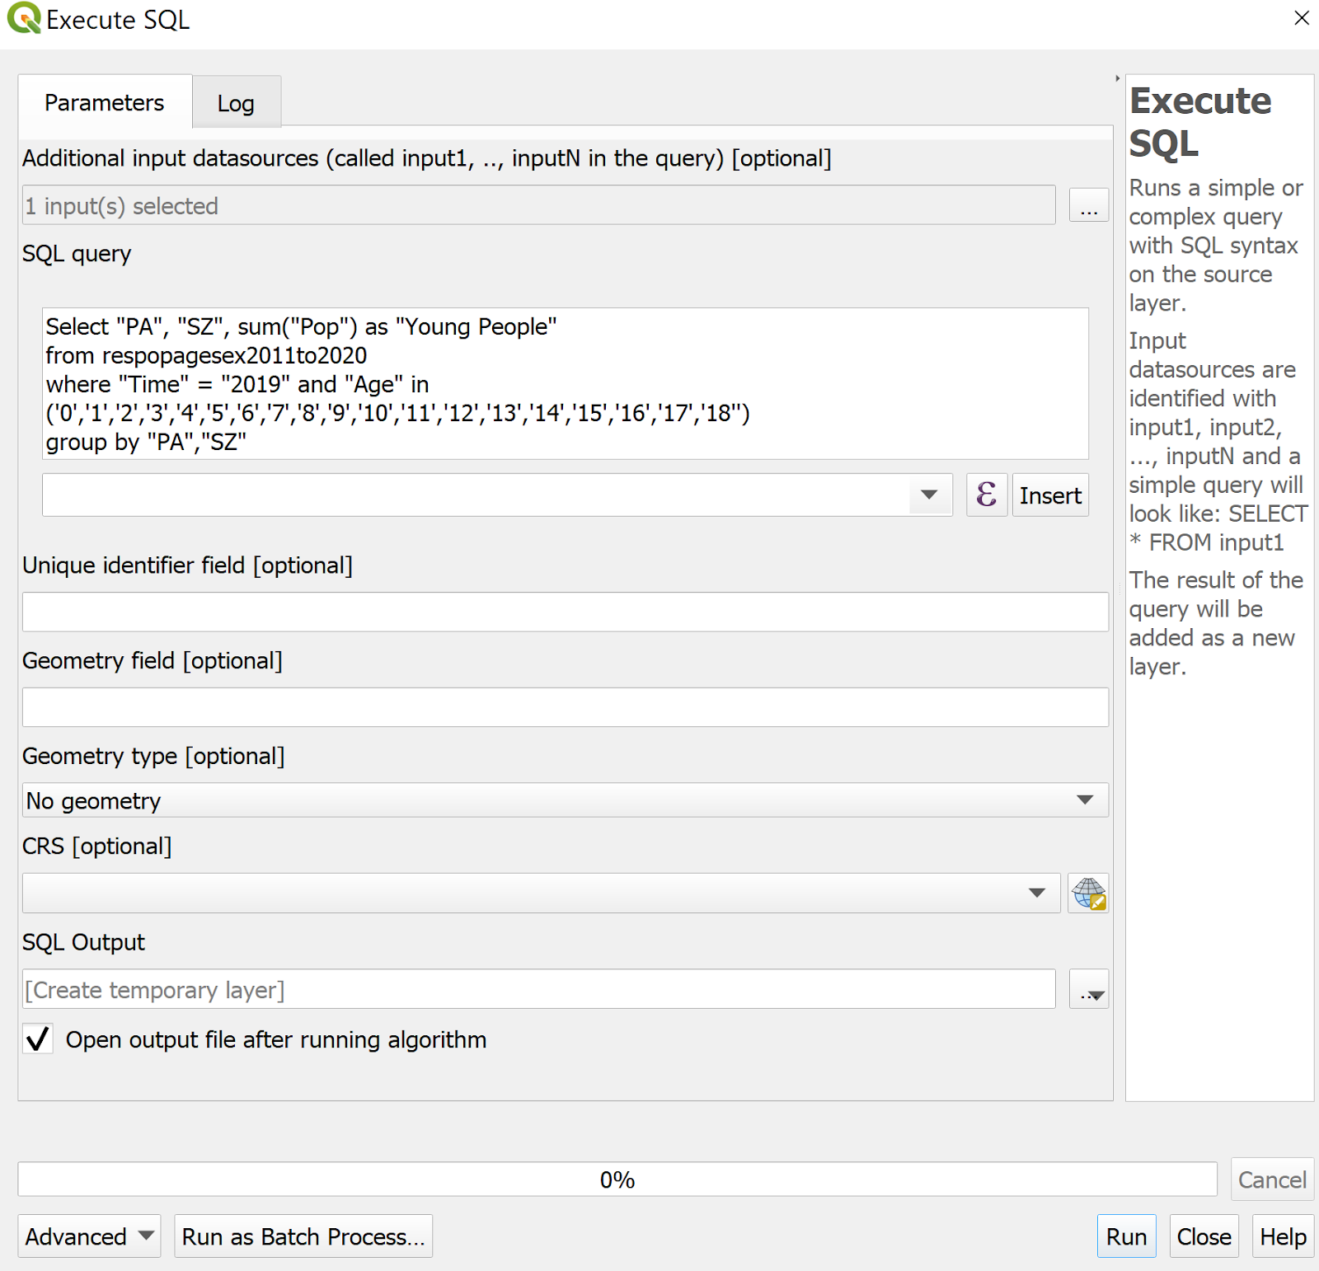Image resolution: width=1319 pixels, height=1271 pixels.
Task: Toggle Open output file after running algorithm
Action: coord(38,1039)
